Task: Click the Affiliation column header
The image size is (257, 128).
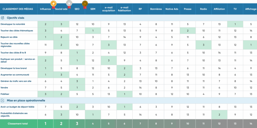Action: [219, 9]
